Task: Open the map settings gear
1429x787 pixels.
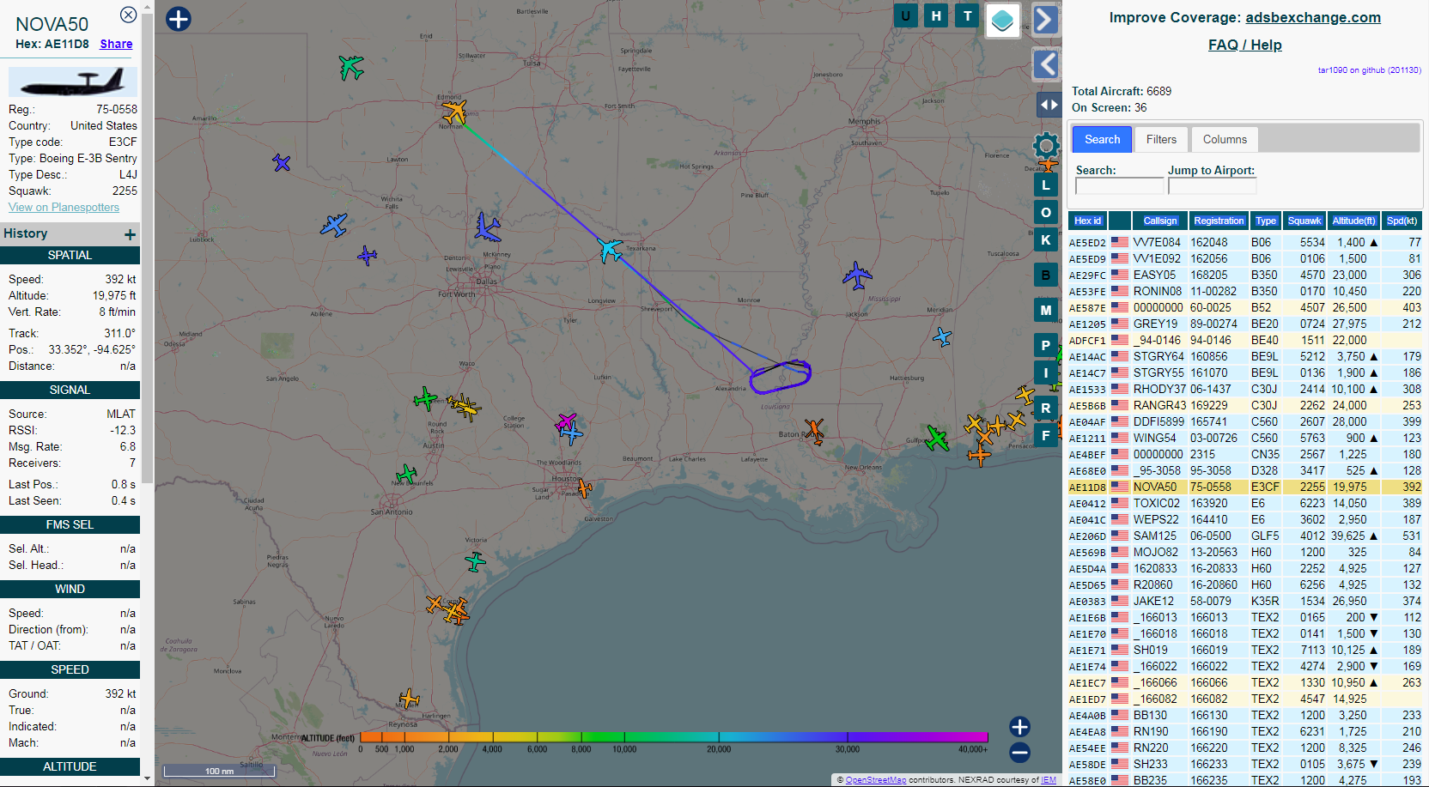Action: [x=1046, y=144]
